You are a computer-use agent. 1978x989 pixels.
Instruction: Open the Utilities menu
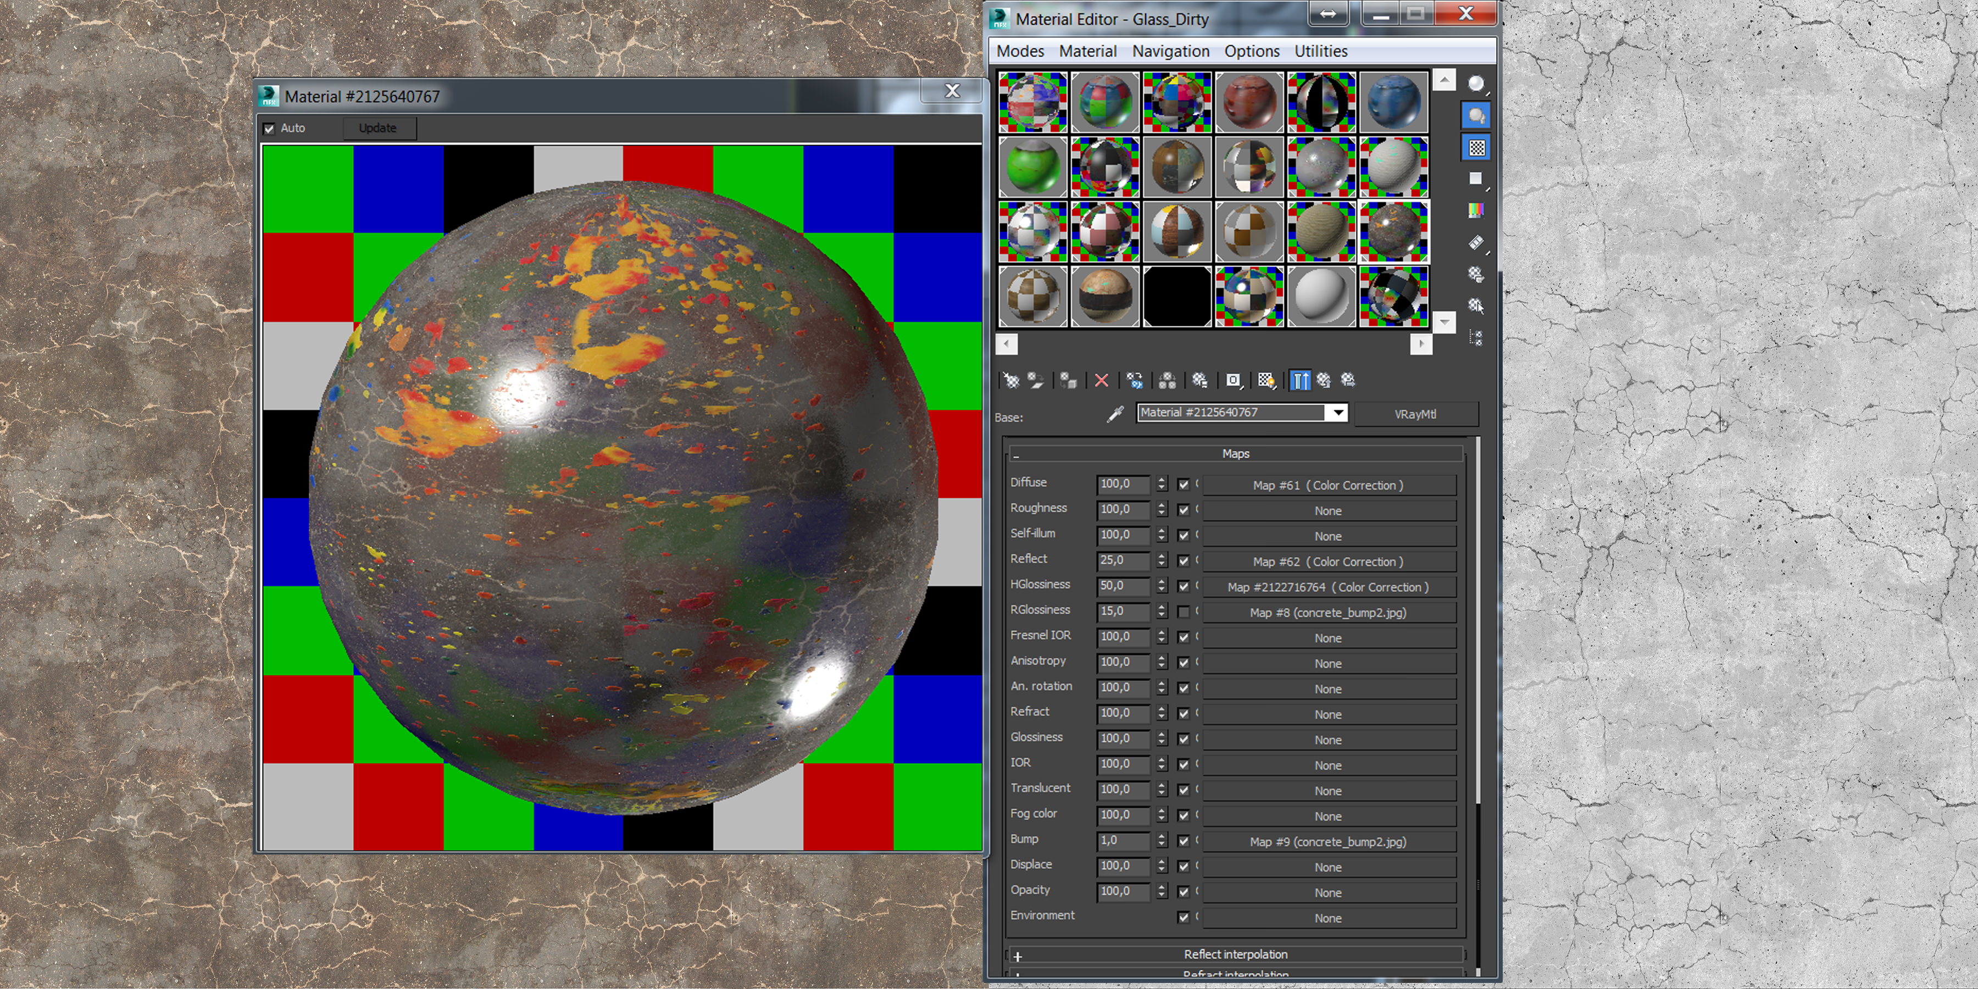(1320, 51)
